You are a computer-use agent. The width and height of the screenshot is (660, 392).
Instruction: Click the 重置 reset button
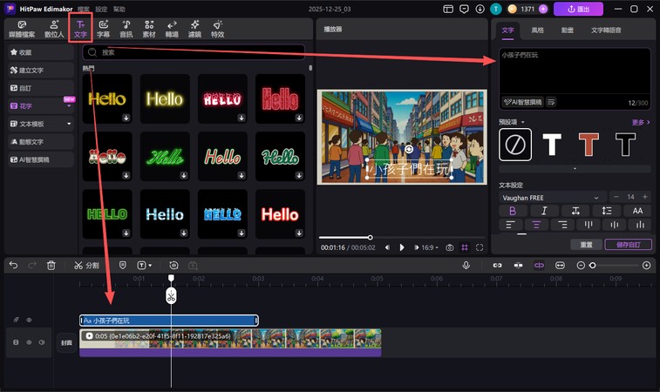587,245
